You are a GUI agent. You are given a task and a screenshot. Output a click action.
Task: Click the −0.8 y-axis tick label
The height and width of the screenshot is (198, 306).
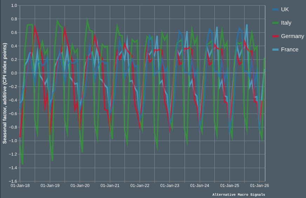13,127
